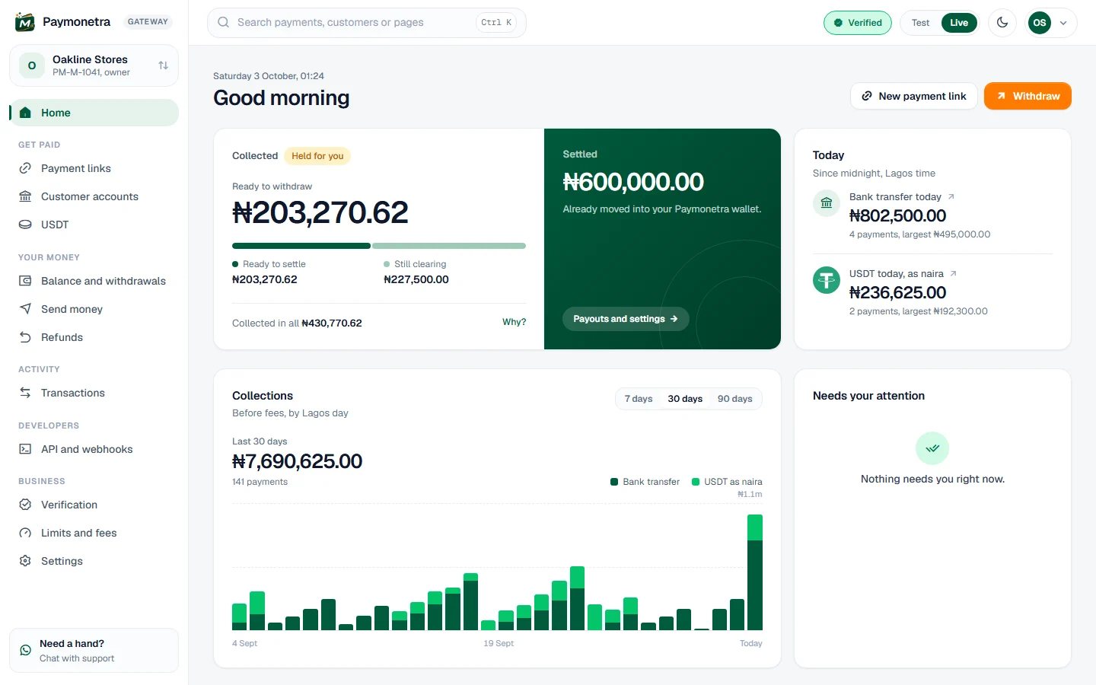Click the Paymonetra logo icon
This screenshot has width=1096, height=685.
click(x=25, y=22)
